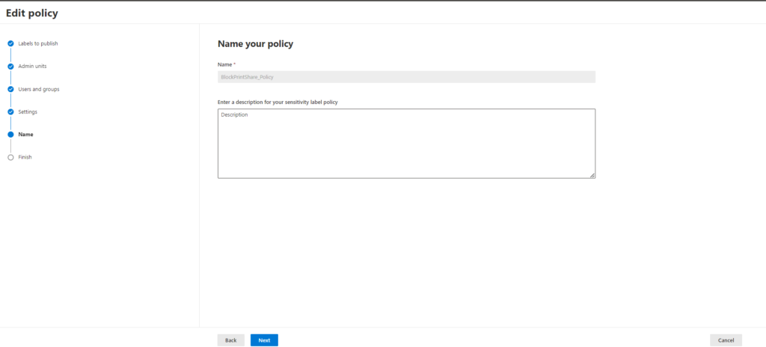Click the current Name step filled circle
Screen dimensions: 766x347
[10, 135]
